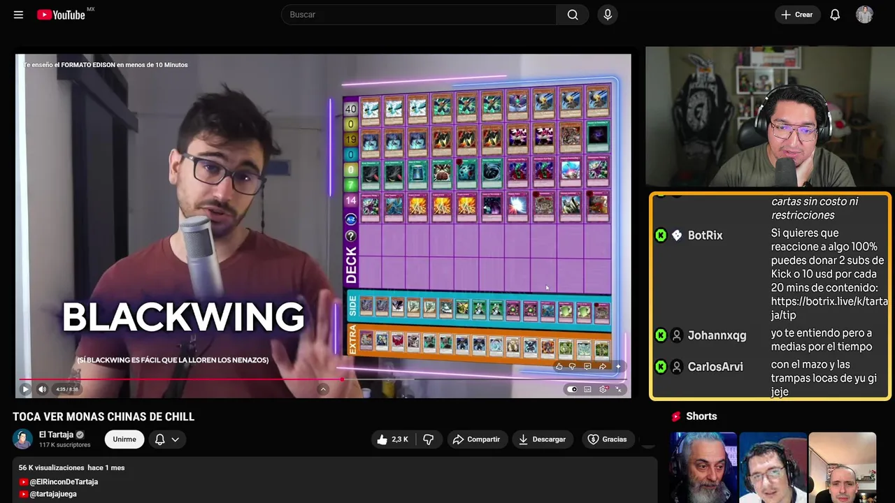The image size is (895, 503).
Task: Like the video with 2,3 K likes
Action: (393, 439)
